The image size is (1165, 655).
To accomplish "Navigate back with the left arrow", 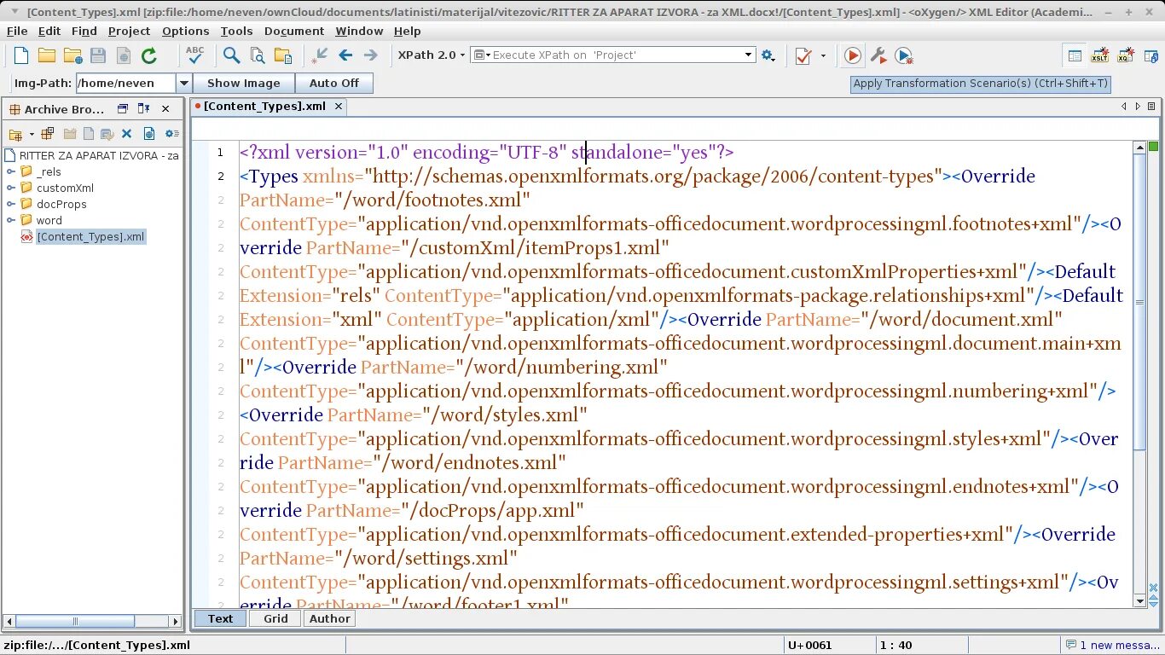I will (x=345, y=55).
